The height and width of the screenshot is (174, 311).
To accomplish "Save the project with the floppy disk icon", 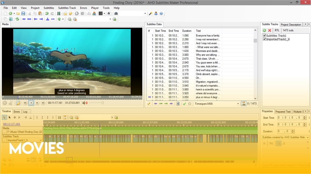I will pos(23,14).
